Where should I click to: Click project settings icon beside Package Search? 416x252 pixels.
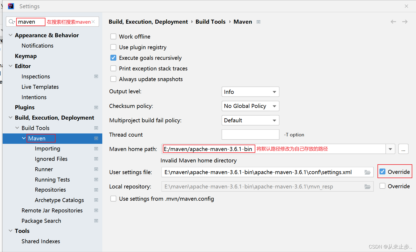[x=96, y=221]
